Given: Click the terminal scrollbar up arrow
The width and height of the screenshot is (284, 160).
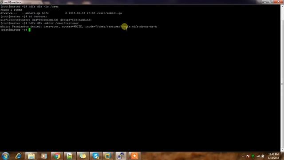Looking at the screenshot, I should coord(282,7).
